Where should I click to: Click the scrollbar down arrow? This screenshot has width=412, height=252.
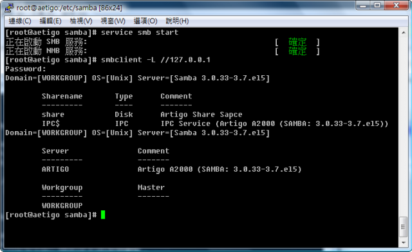pos(404,243)
